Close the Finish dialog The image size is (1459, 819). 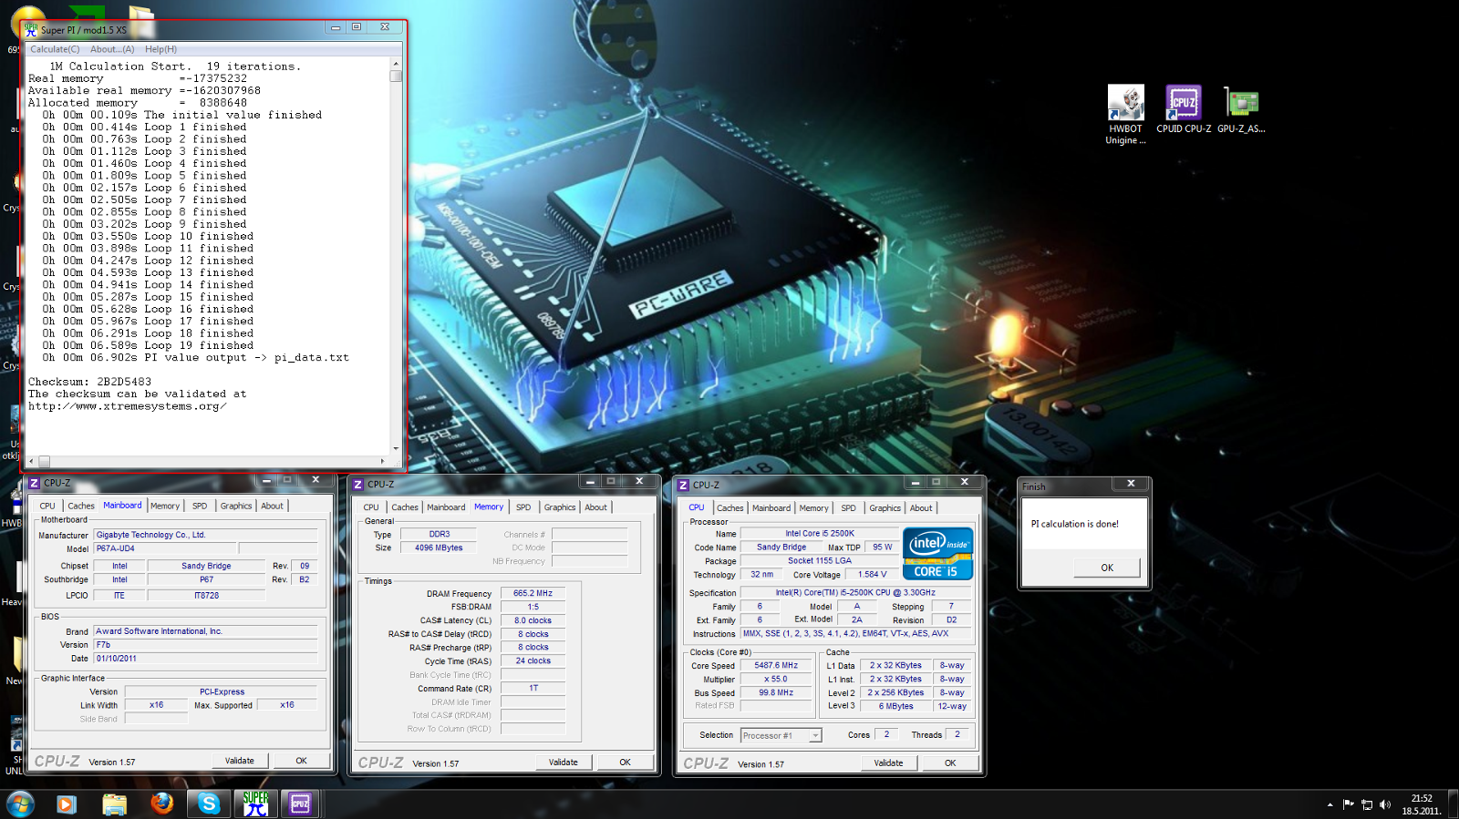coord(1131,484)
